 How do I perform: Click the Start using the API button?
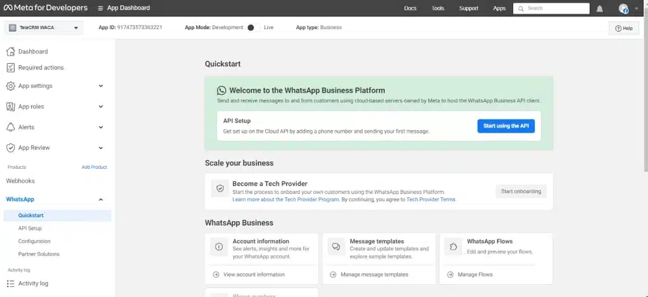point(506,126)
